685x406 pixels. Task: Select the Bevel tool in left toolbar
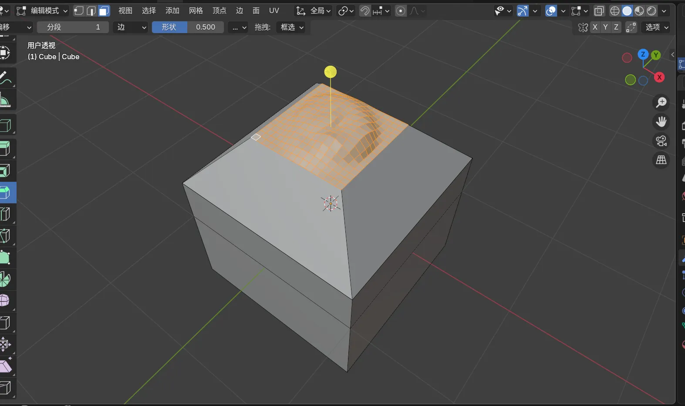click(5, 192)
